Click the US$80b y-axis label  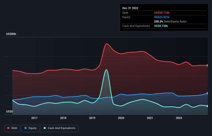pyautogui.click(x=11, y=34)
